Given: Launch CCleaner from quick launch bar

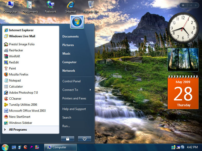Looking at the screenshot, I should pos(26,147).
